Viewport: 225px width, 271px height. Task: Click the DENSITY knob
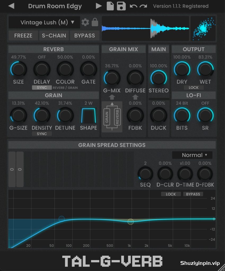click(42, 115)
